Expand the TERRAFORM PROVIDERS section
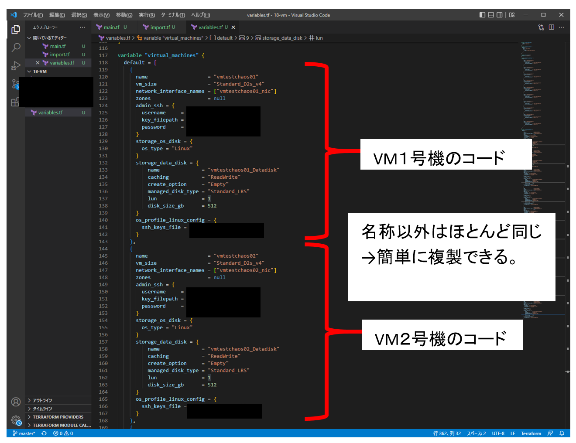Viewport: 576px width, 443px height. pos(58,417)
